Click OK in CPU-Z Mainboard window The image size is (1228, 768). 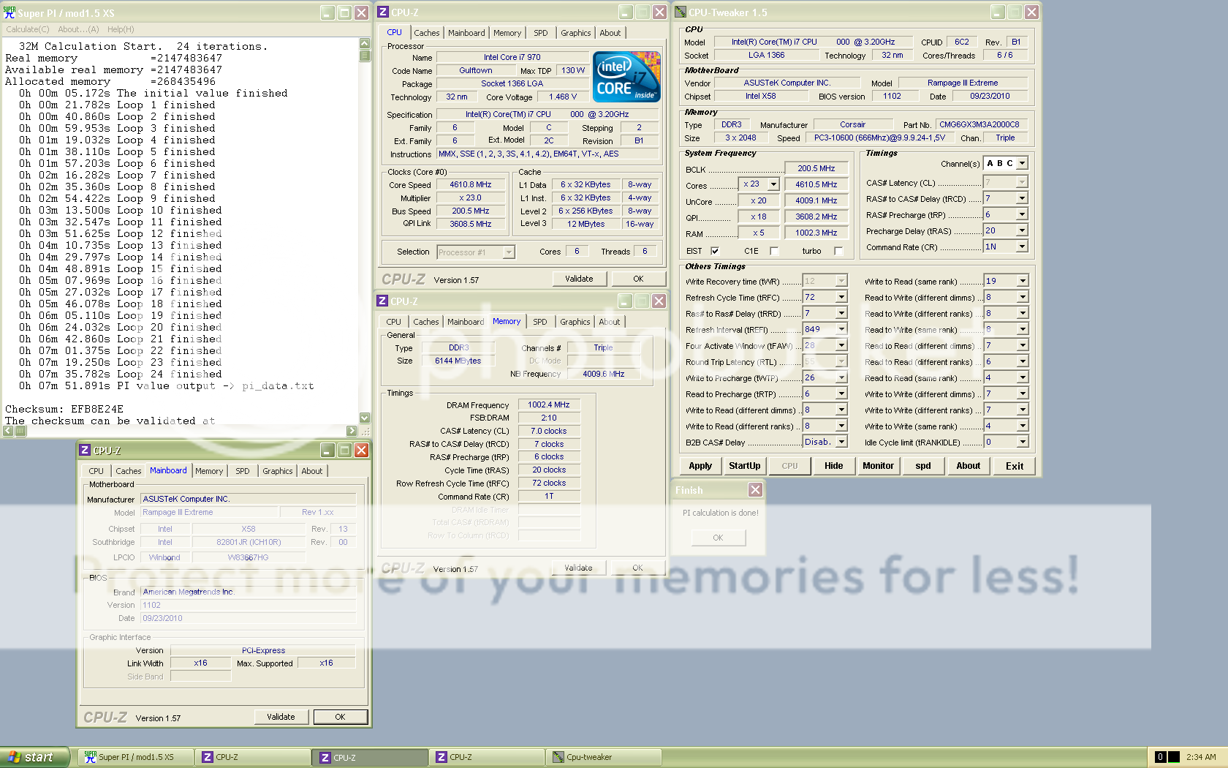point(341,717)
